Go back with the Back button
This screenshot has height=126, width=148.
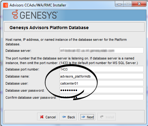point(68,117)
